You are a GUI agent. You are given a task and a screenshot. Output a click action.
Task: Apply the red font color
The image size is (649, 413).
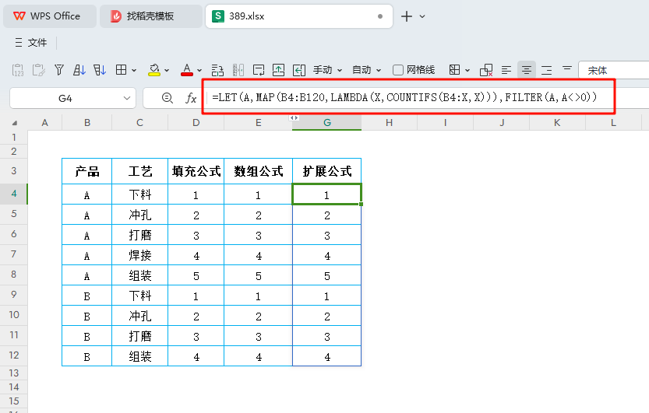(x=187, y=70)
